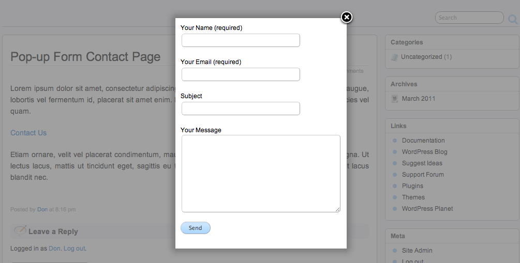Select the Subject text box

point(241,109)
